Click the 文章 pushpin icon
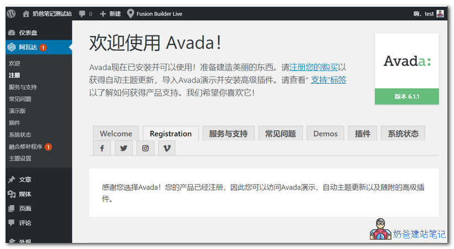This screenshot has height=249, width=454. pos(12,180)
